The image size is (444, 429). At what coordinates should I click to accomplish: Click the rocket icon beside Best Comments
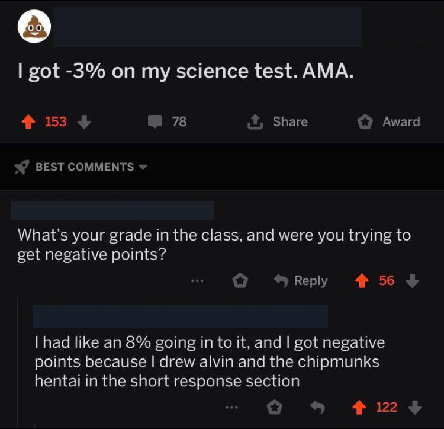(22, 167)
